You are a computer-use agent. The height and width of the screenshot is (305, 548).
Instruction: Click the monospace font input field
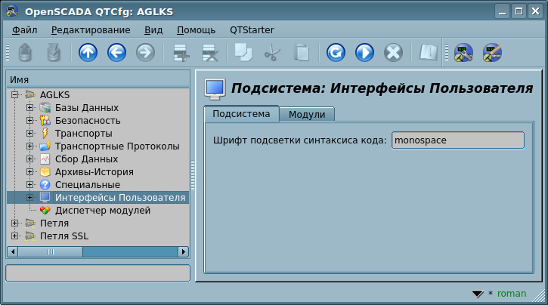[457, 140]
